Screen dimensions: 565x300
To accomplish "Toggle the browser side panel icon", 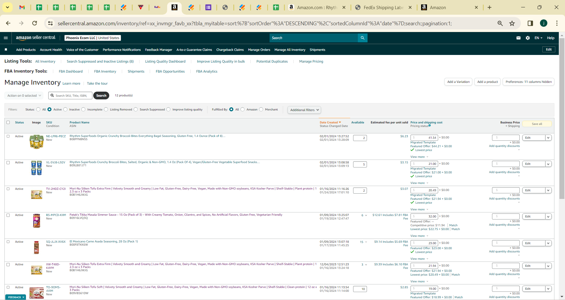I will [x=530, y=23].
